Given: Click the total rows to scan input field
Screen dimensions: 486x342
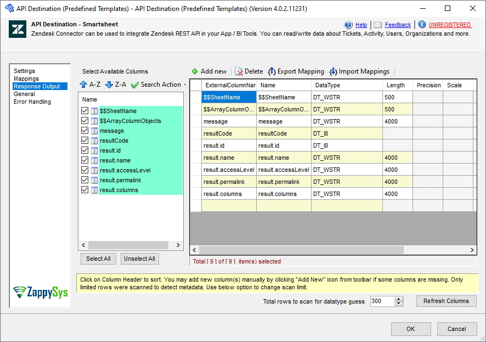Looking at the screenshot, I should tap(381, 301).
